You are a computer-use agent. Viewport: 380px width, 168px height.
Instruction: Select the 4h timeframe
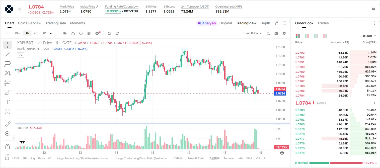tap(36, 33)
